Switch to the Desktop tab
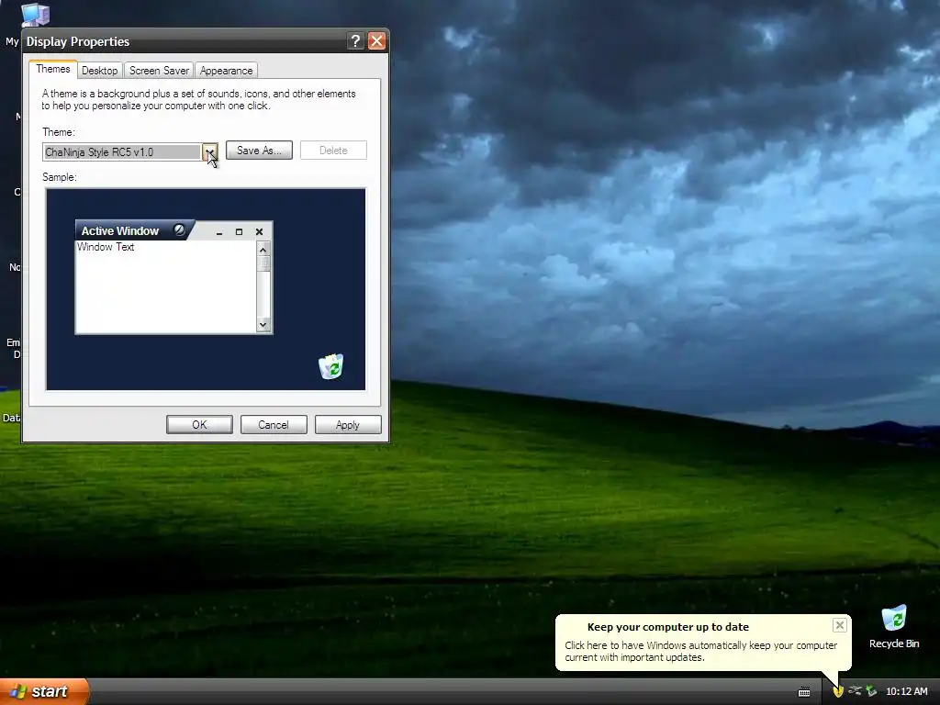Viewport: 940px width, 705px height. [99, 70]
